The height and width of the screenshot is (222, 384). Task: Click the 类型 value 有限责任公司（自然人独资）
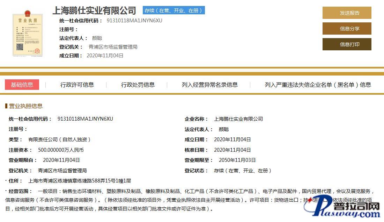60,139
